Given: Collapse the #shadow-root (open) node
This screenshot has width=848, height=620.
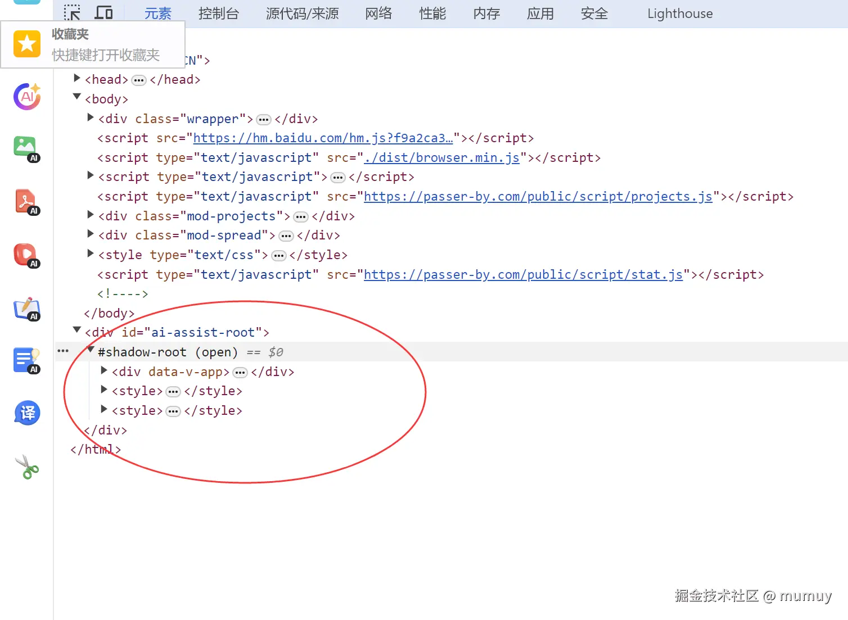Looking at the screenshot, I should [x=91, y=350].
